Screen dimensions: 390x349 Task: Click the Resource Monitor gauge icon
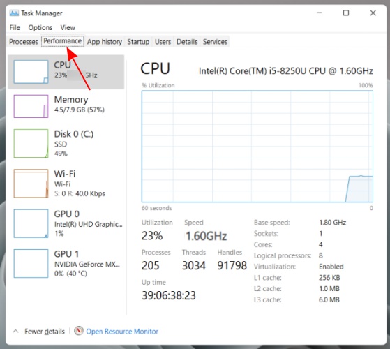[x=79, y=331]
